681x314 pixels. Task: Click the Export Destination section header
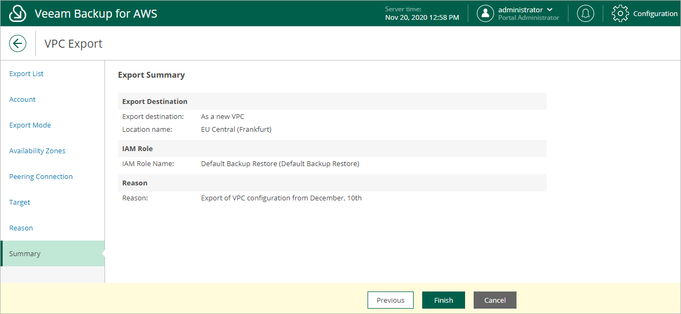click(332, 101)
